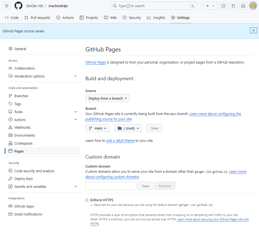Viewport: 259px width, 233px height.
Task: Open the pull requests icon in header
Action: (x=233, y=6)
